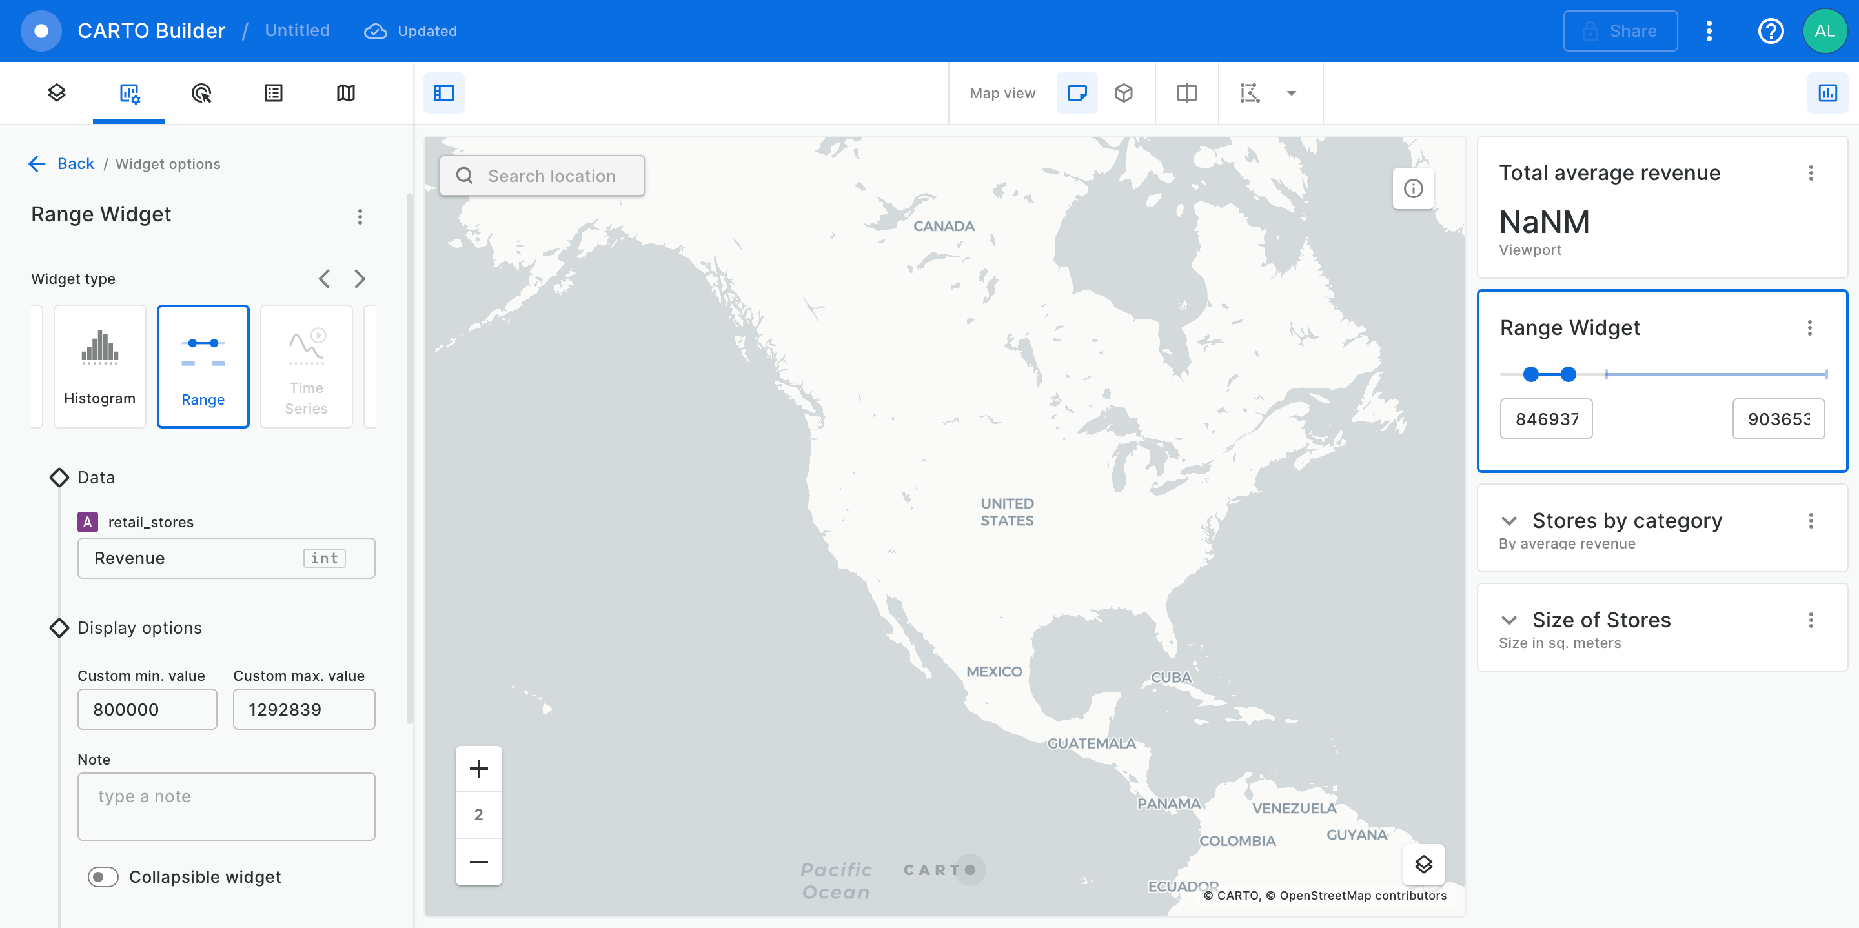Toggle the left sidebar panel icon
Screen dimensions: 1859x928
click(x=444, y=93)
